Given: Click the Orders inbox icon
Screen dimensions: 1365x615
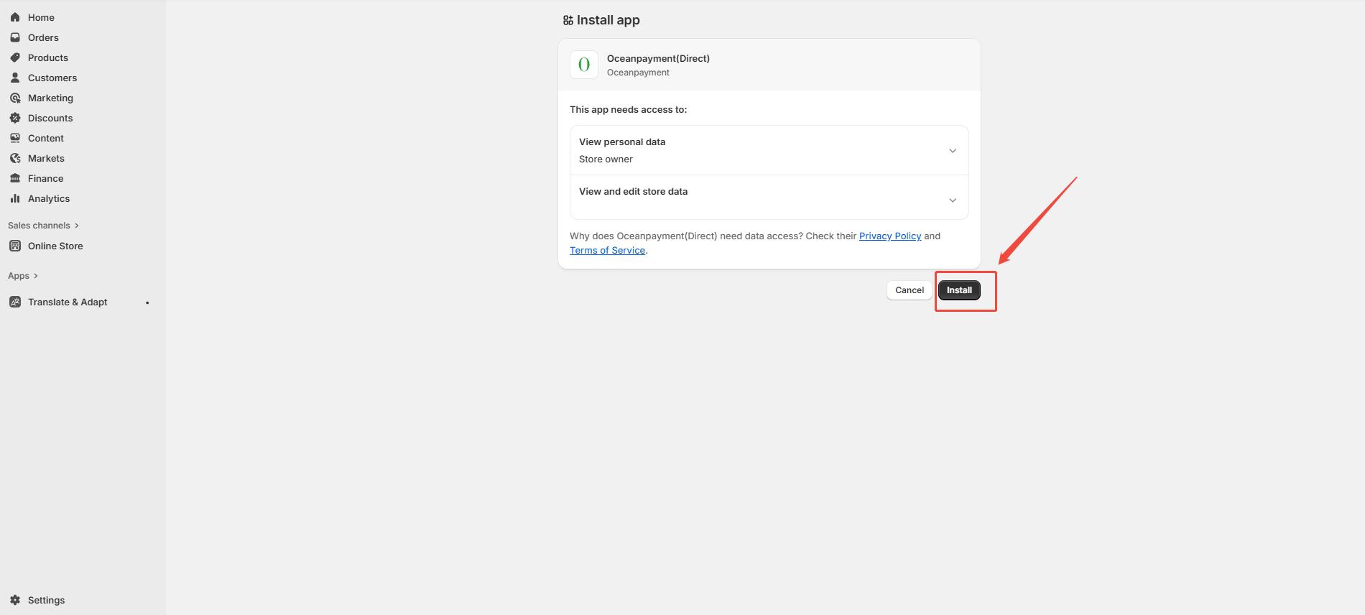Looking at the screenshot, I should click(15, 37).
